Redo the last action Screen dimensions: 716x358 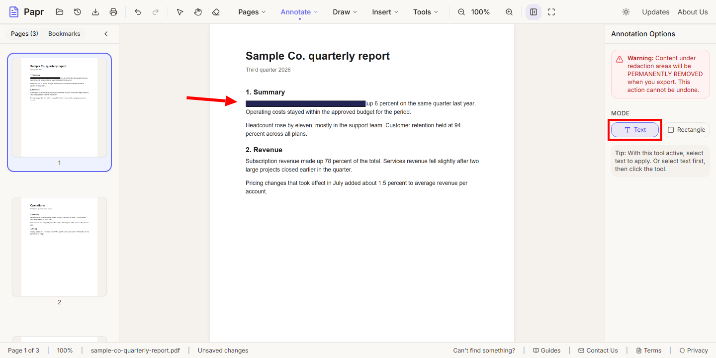click(156, 12)
